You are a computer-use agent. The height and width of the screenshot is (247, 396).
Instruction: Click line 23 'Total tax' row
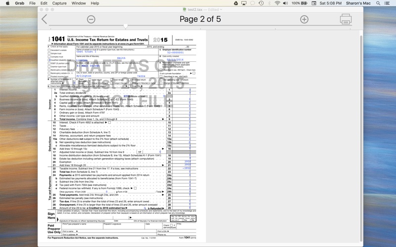click(122, 171)
